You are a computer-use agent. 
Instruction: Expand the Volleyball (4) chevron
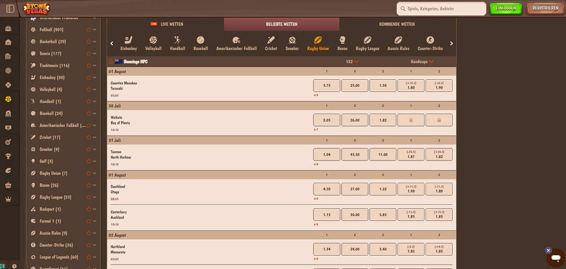pos(95,89)
